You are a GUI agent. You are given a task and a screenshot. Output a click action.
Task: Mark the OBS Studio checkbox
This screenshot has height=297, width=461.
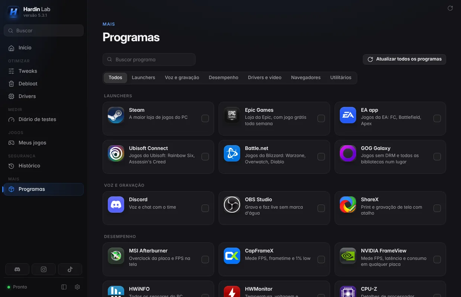pyautogui.click(x=321, y=208)
